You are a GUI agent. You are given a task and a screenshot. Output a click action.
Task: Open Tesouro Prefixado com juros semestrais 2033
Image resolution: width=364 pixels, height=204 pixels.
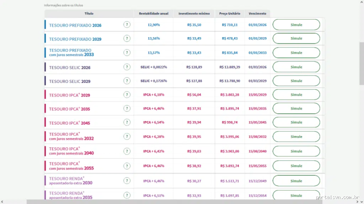click(x=71, y=53)
